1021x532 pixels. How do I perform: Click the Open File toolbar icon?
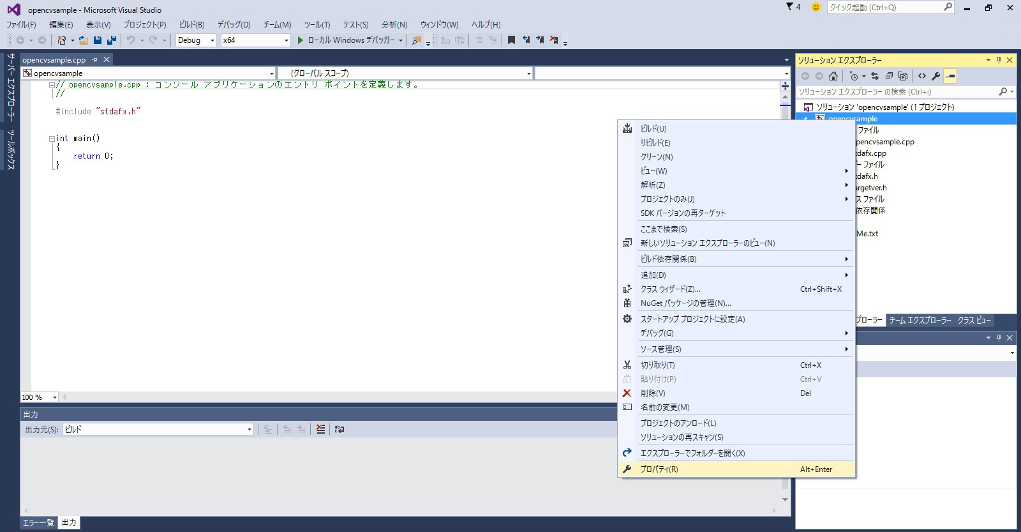pos(83,40)
